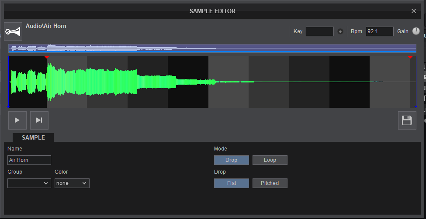
Task: Click the red end marker at right
Action: coord(410,58)
